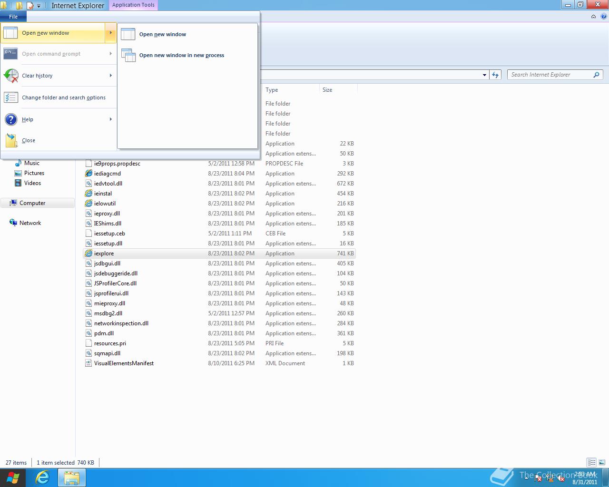Image resolution: width=609 pixels, height=487 pixels.
Task: Expand the Clear history submenu arrow
Action: click(x=110, y=76)
